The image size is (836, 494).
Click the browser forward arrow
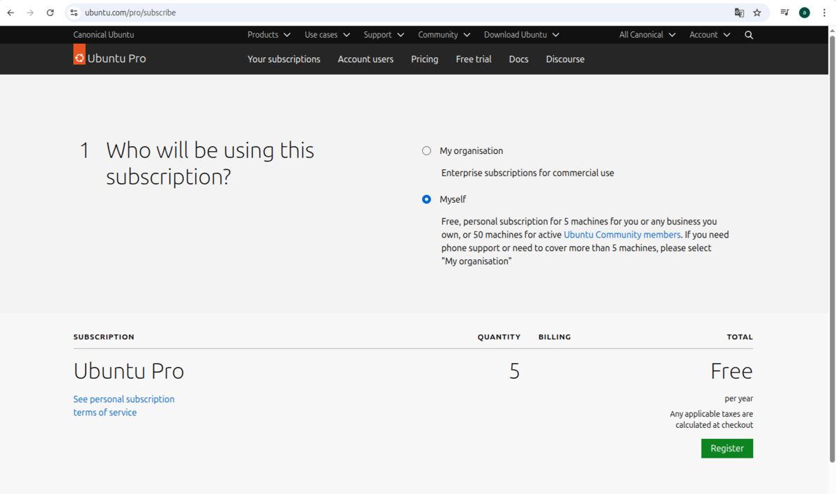[x=30, y=13]
